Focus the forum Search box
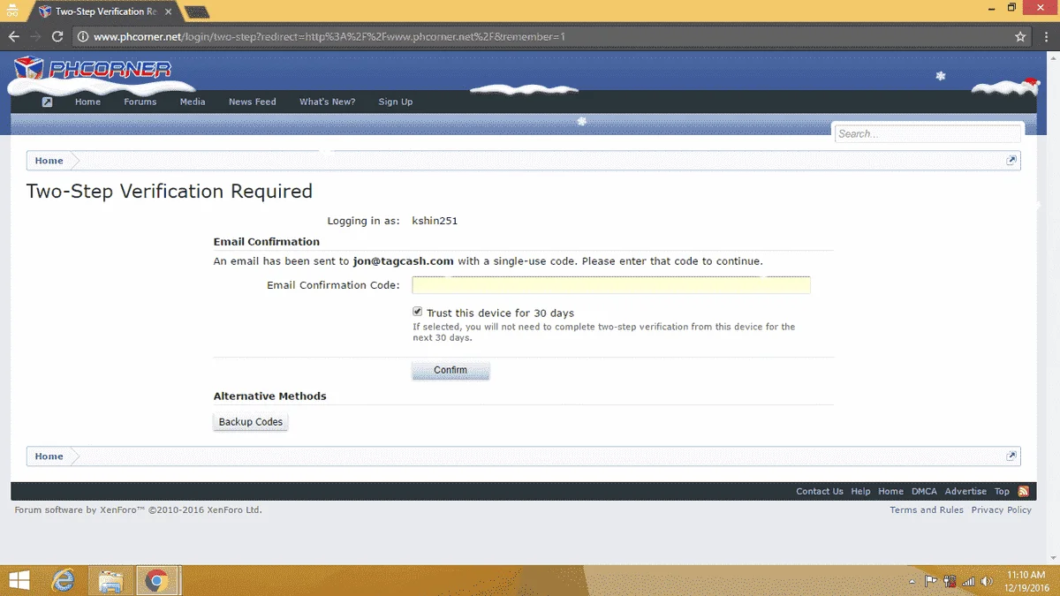The width and height of the screenshot is (1060, 596). pyautogui.click(x=927, y=134)
